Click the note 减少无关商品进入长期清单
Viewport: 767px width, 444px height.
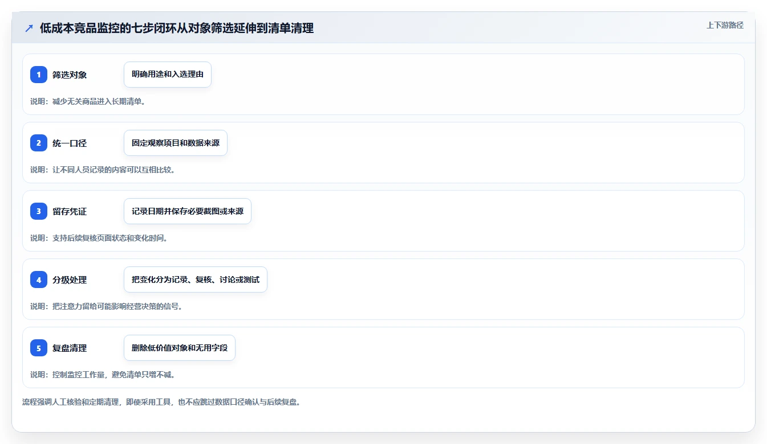tap(88, 101)
